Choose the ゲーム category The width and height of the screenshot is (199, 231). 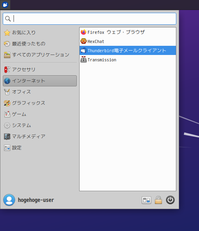point(40,114)
